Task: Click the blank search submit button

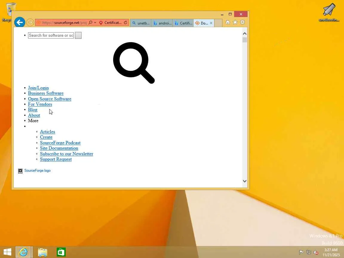Action: click(78, 35)
